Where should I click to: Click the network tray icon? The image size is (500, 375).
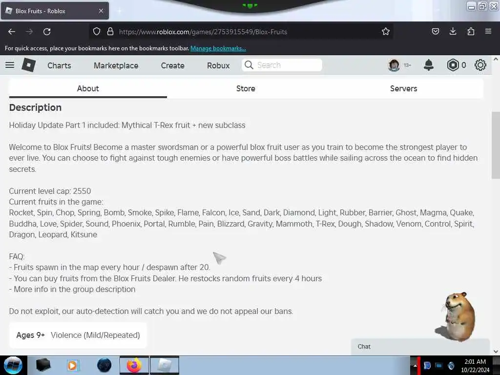[x=439, y=366]
